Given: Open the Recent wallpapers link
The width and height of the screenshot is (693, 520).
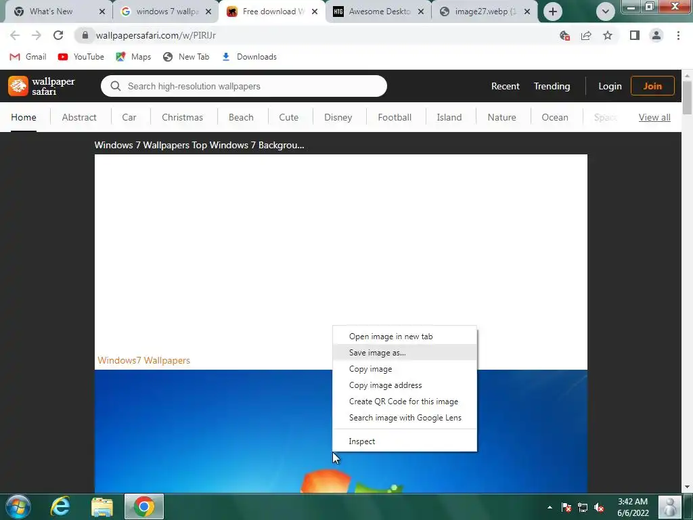Looking at the screenshot, I should (505, 86).
